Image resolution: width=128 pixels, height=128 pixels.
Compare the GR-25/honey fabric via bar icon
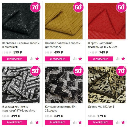click(x=75, y=59)
